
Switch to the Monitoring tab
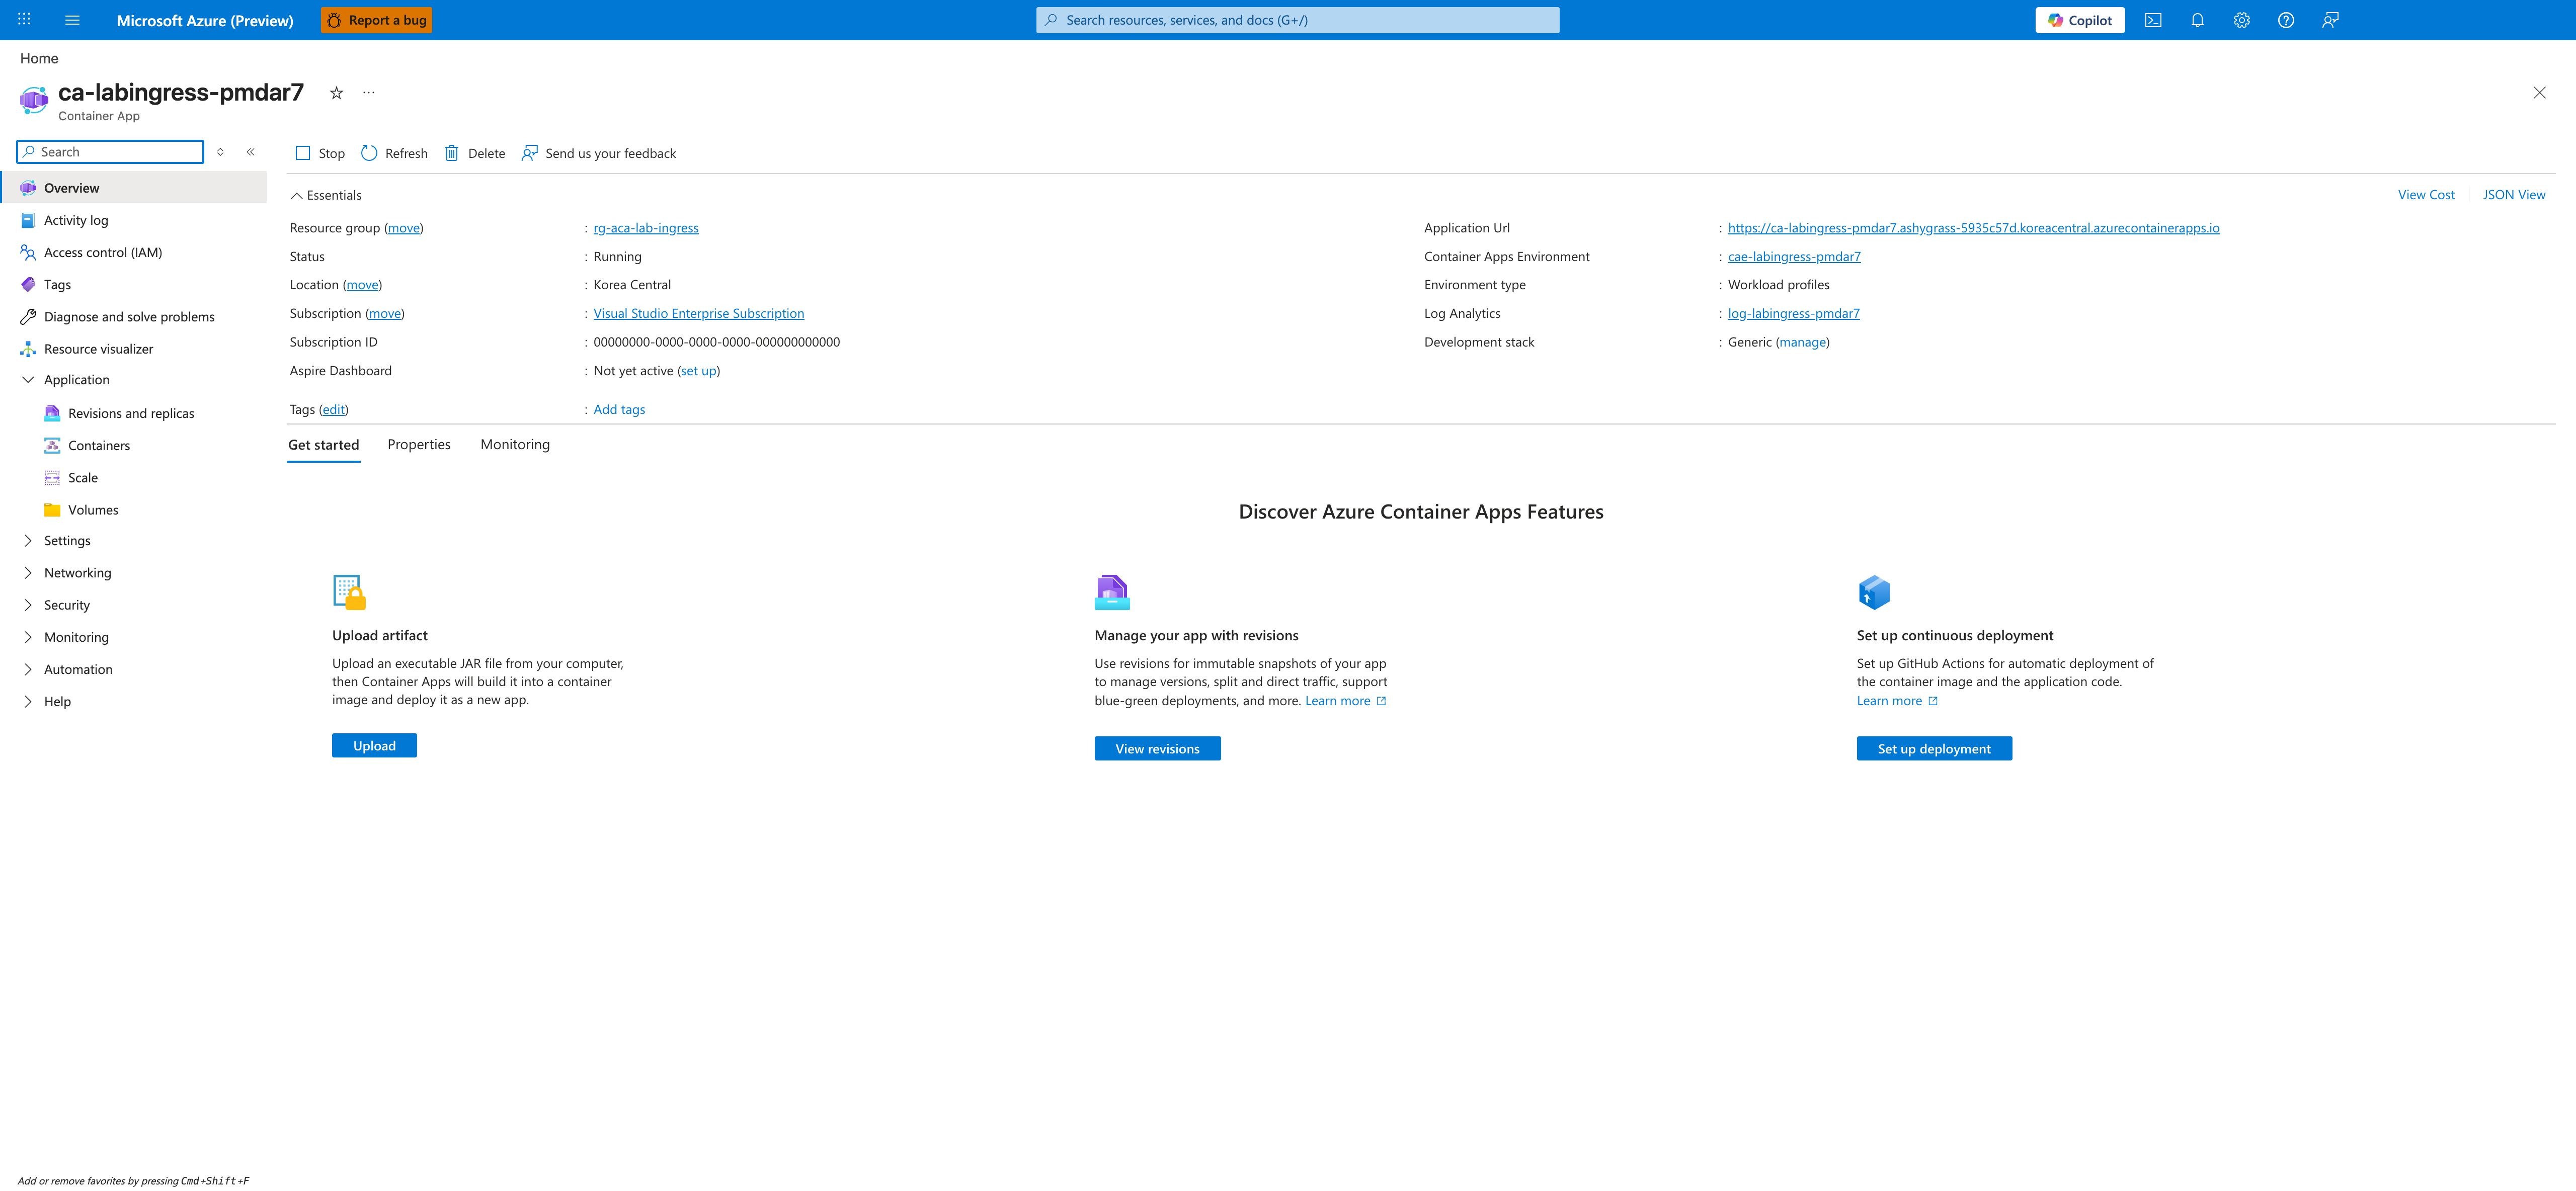515,444
